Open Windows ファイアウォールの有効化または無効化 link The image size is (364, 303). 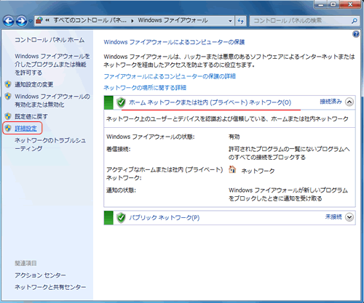coord(52,100)
